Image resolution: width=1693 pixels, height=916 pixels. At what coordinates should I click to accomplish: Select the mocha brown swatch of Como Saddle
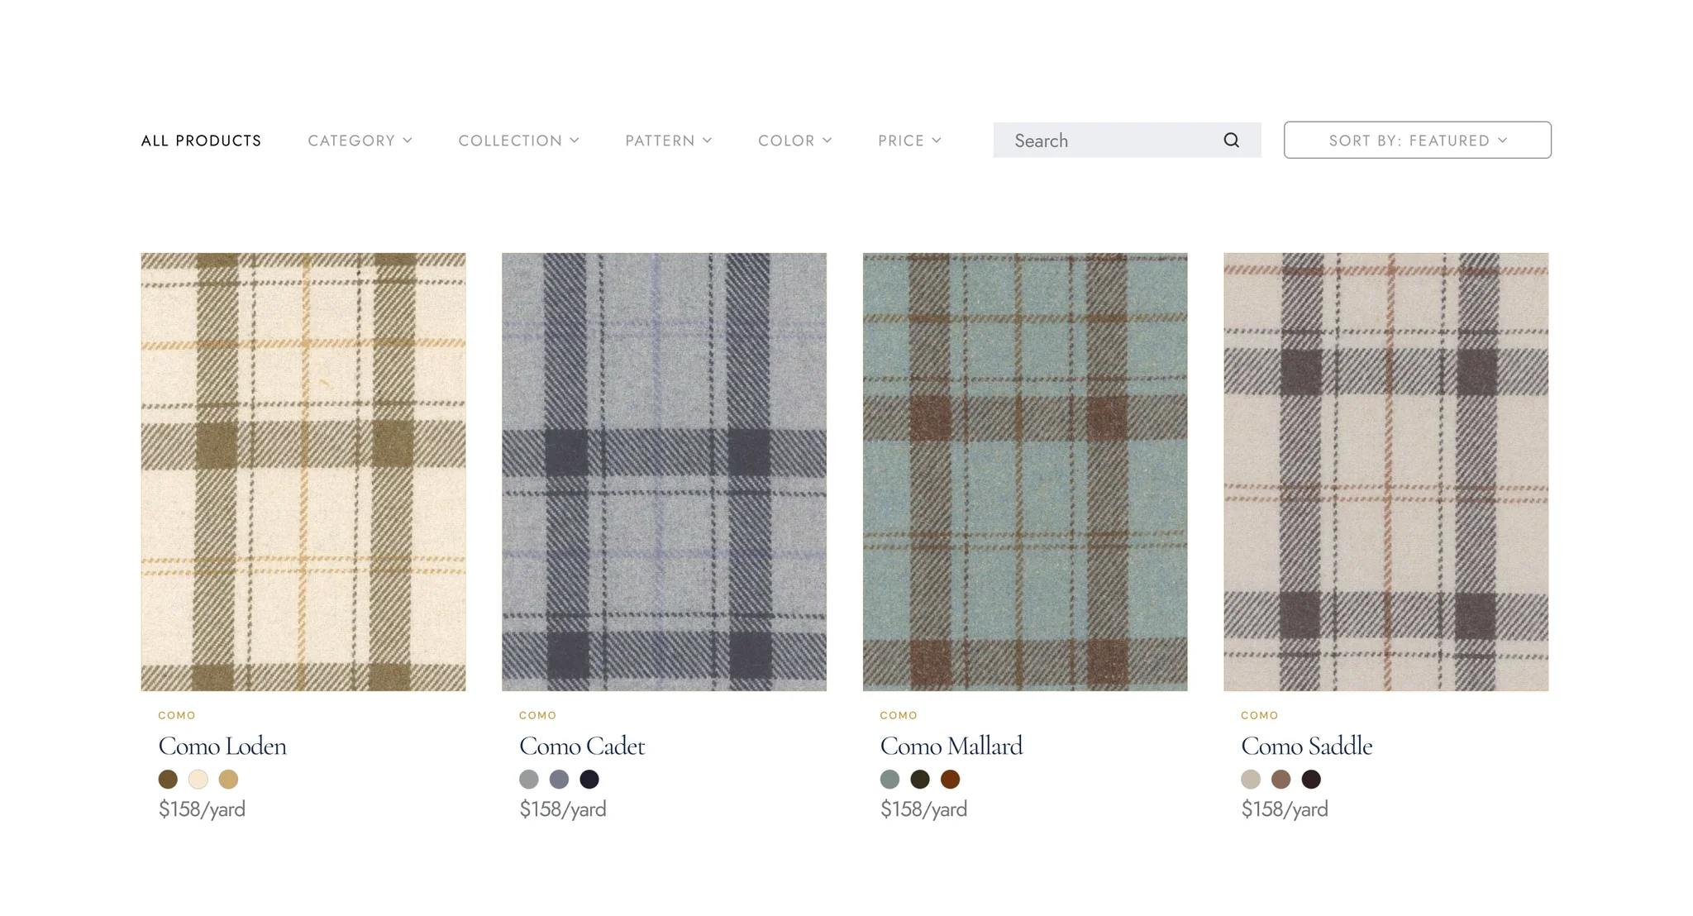click(1280, 779)
